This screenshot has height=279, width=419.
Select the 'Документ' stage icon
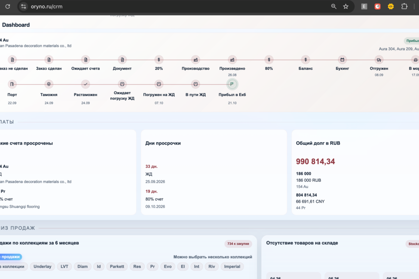[x=122, y=60]
